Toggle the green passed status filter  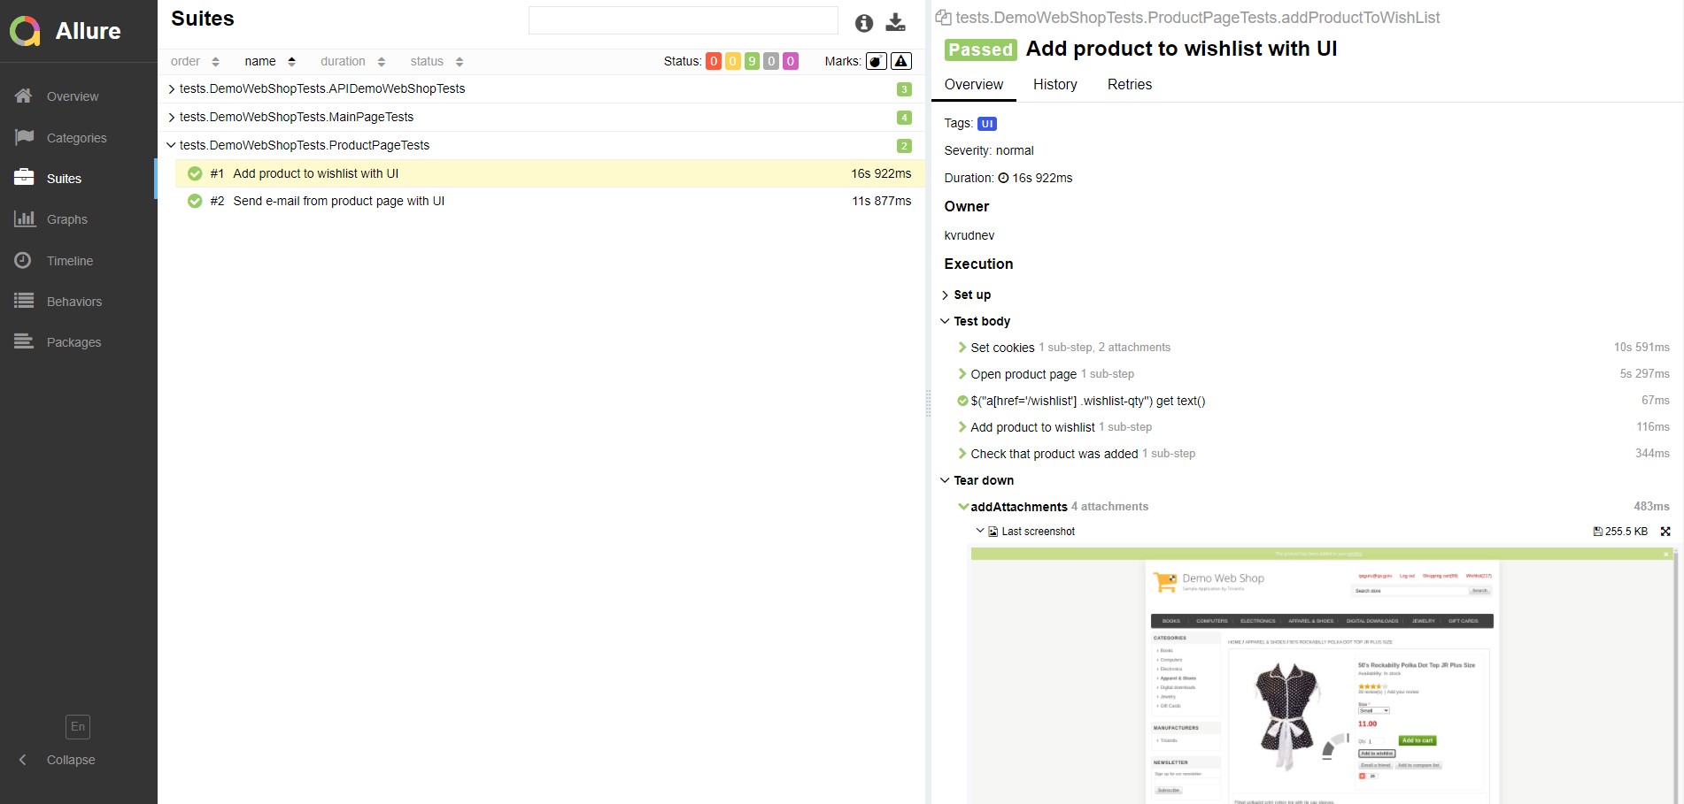pos(752,61)
